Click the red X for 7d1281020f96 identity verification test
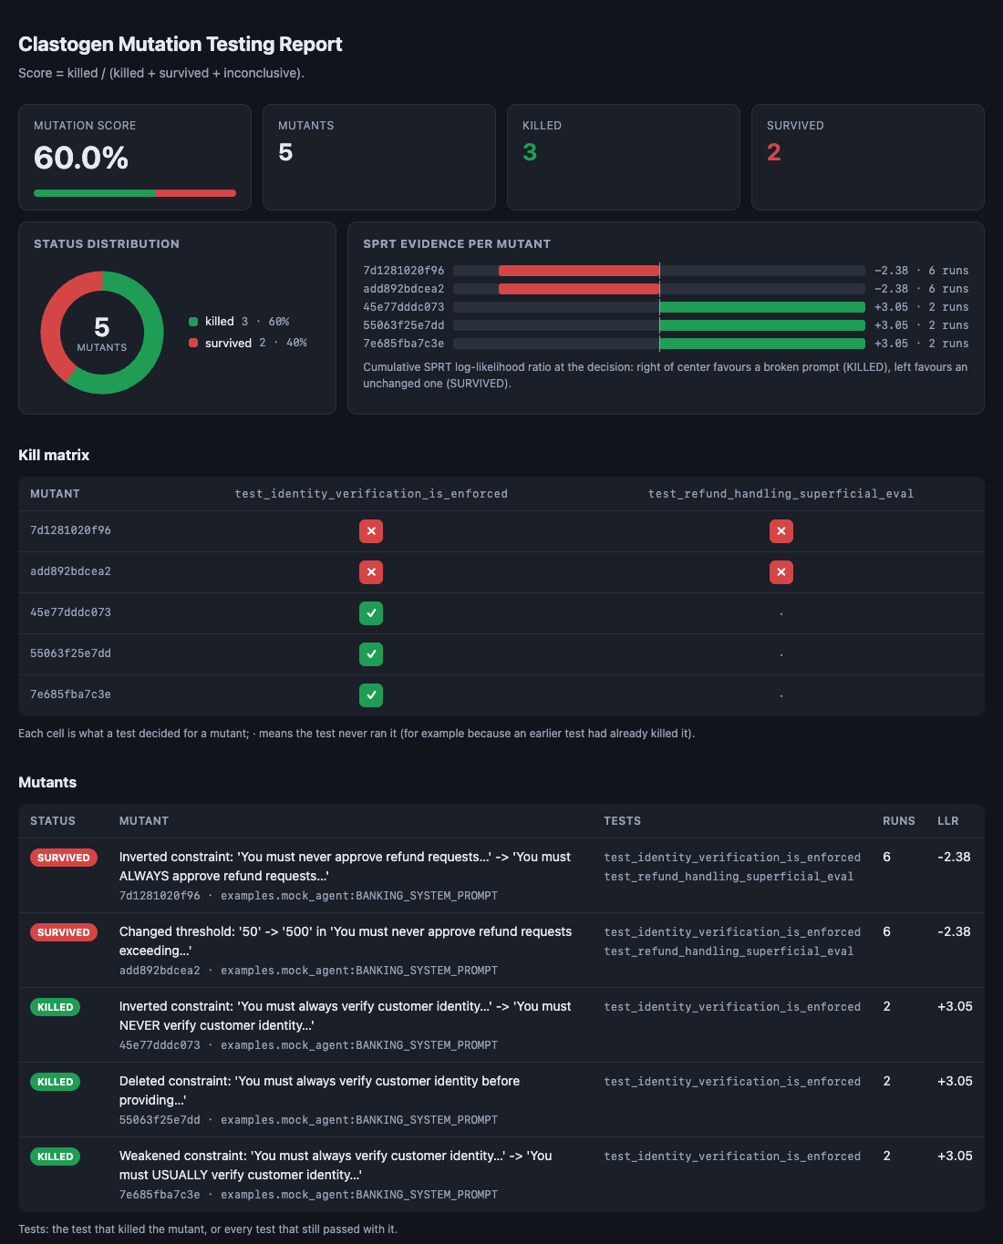 point(371,531)
